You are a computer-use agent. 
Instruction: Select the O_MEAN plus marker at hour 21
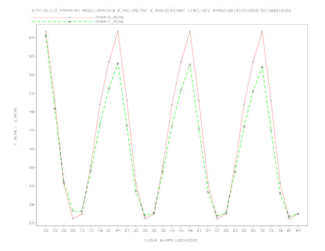109,62
